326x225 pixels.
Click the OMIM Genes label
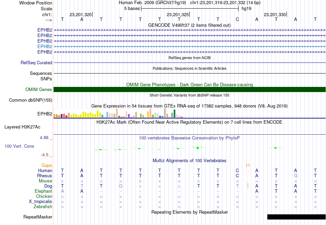(x=39, y=90)
